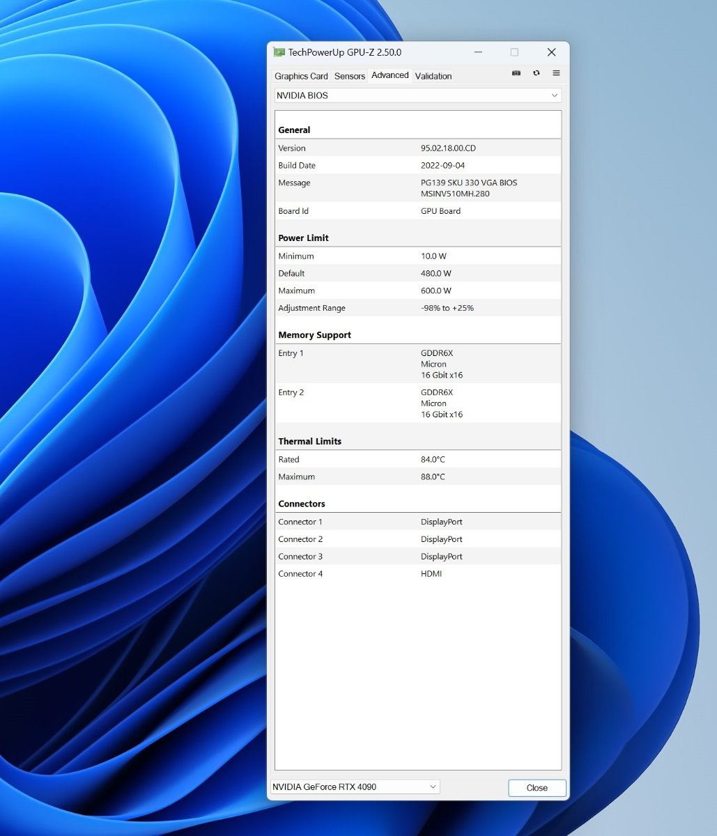Click the Version row label
Viewport: 717px width, 836px height.
point(292,148)
